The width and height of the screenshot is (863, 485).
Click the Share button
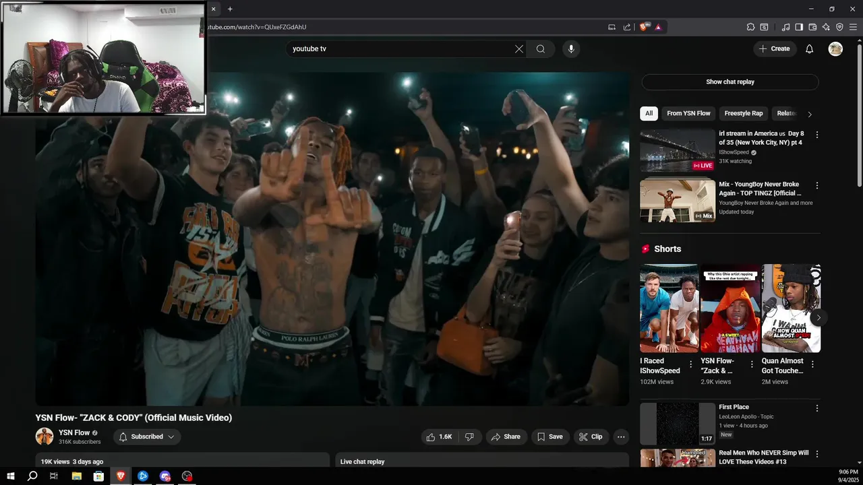point(506,437)
